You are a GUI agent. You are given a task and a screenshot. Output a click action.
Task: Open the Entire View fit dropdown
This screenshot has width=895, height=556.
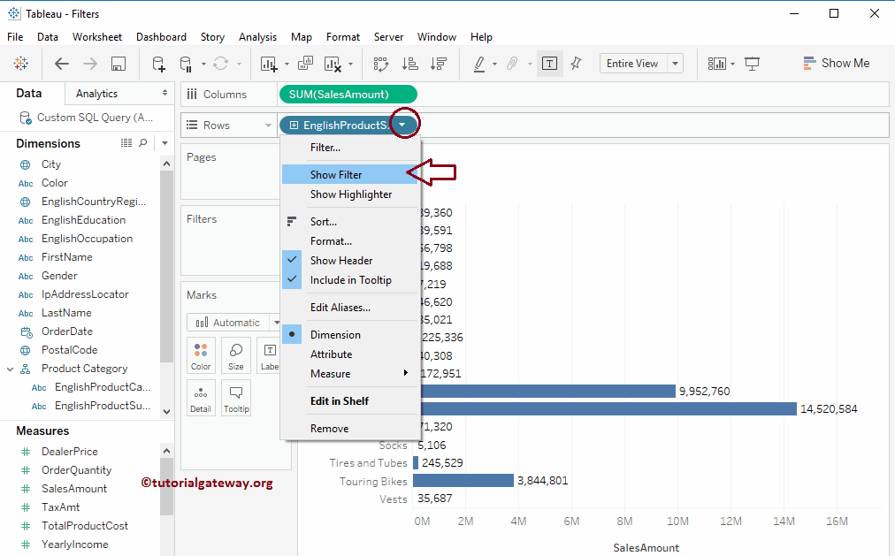click(676, 64)
